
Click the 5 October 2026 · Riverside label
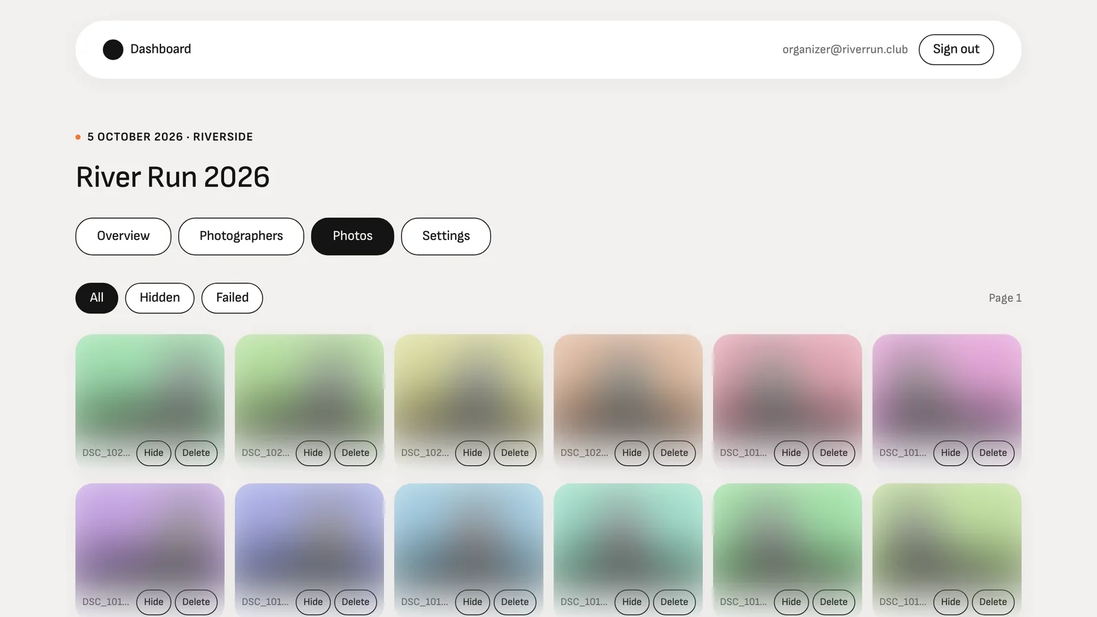(x=170, y=137)
